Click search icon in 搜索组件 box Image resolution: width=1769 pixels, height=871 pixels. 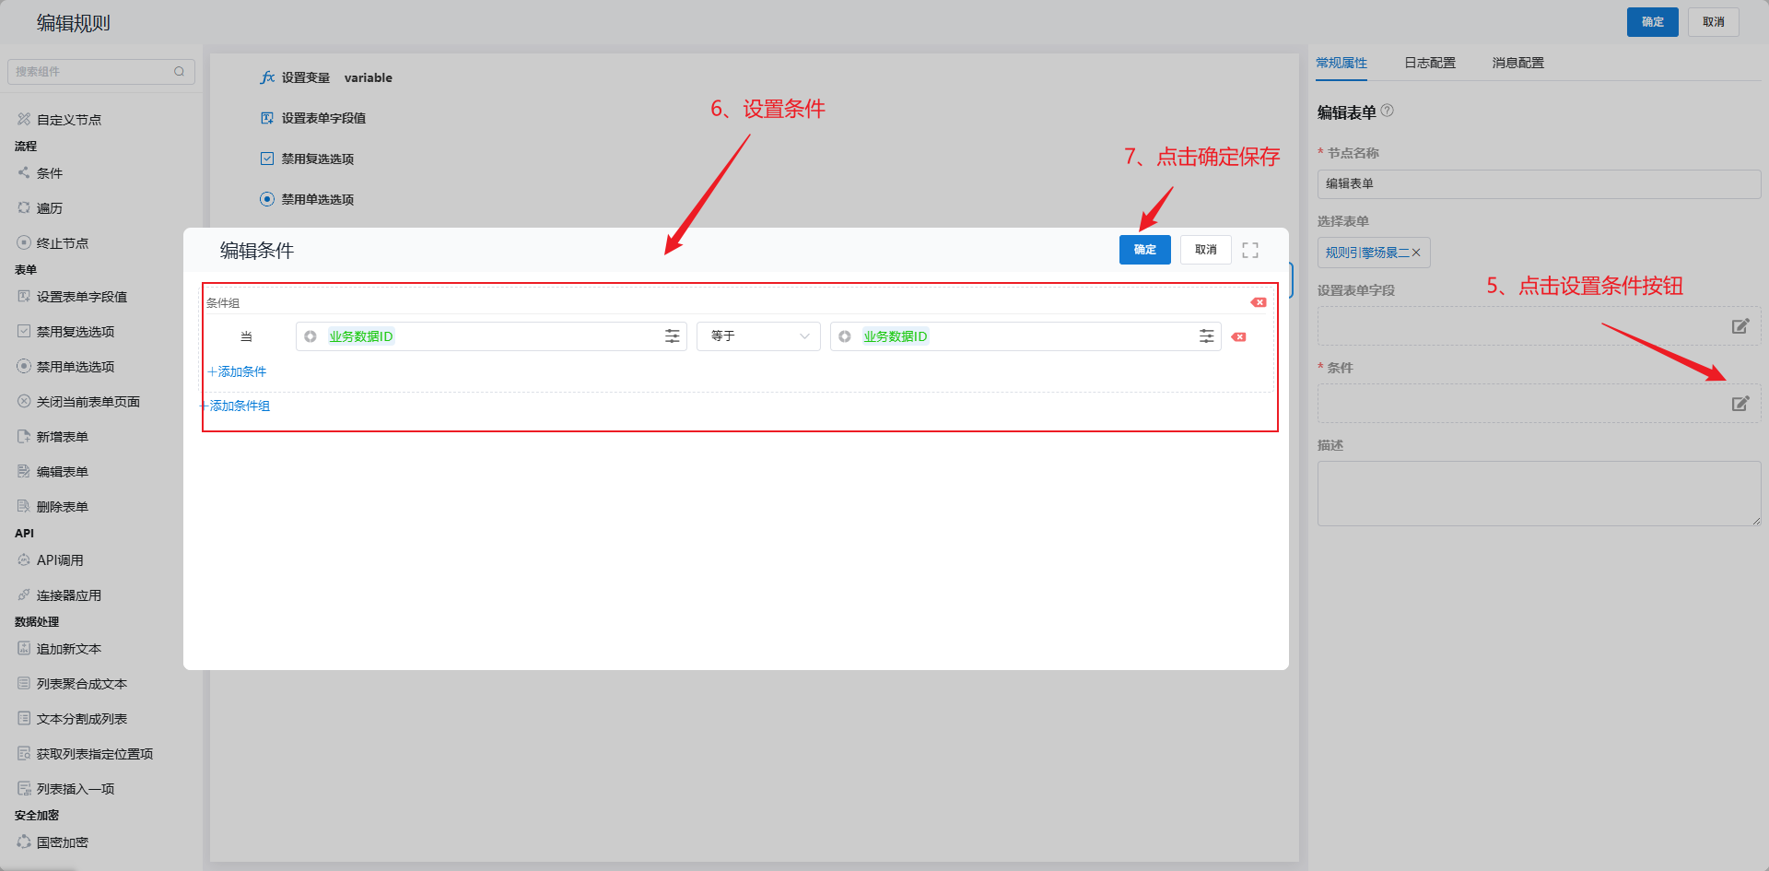click(179, 72)
